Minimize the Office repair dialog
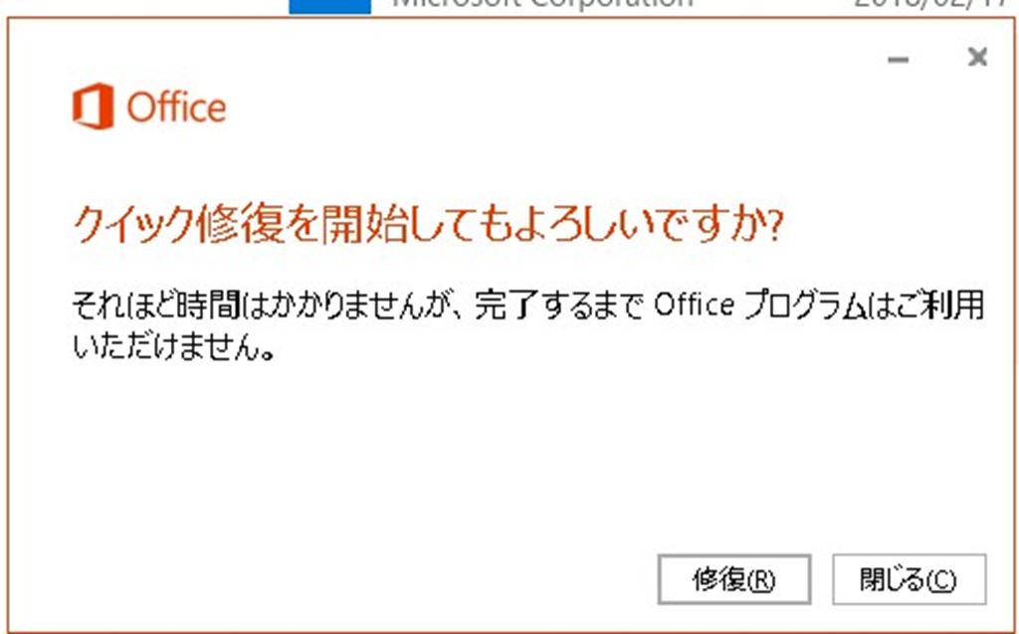 (x=899, y=61)
